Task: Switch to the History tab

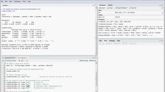Action: 110,5
